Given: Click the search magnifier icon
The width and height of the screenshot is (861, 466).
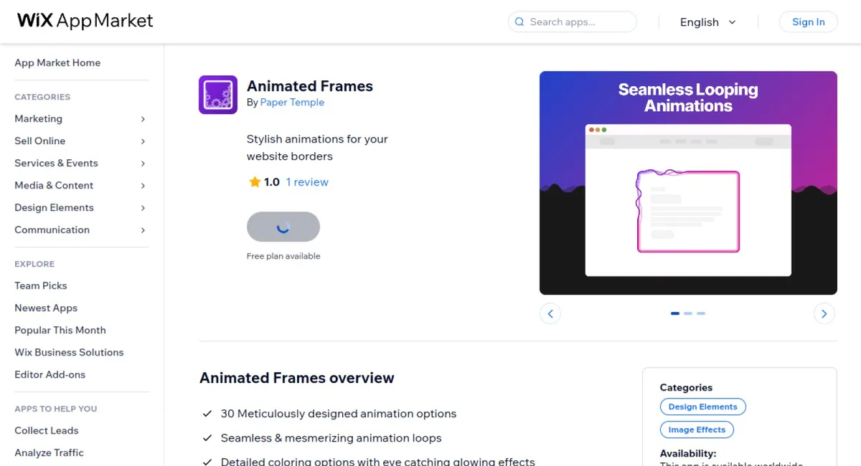Looking at the screenshot, I should point(519,22).
